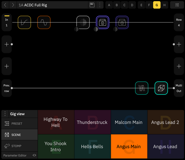Select the white striped circle block

tap(83, 22)
